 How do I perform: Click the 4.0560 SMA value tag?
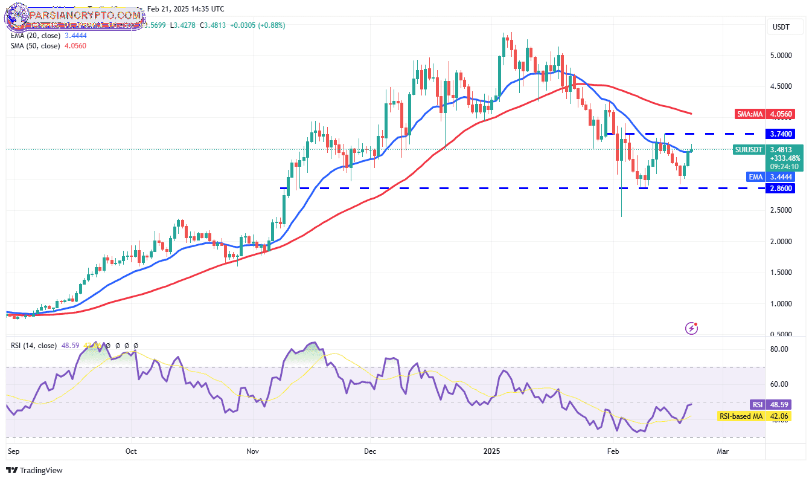pos(782,114)
